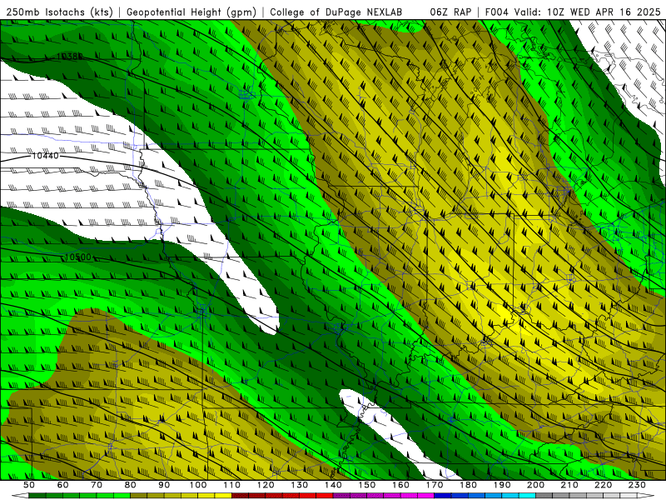Click the legend value 80
Image resolution: width=666 pixels, height=500 pixels.
click(130, 485)
